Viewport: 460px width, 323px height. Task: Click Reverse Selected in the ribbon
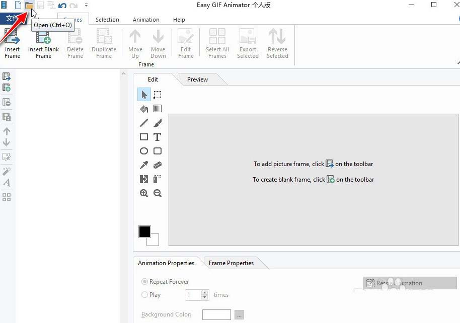(277, 44)
